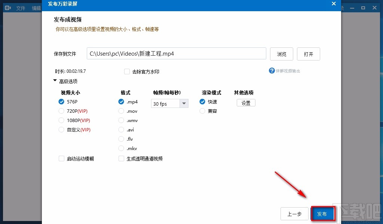The image size is (383, 224).
Task: Enable the 去除官方水印 watermark removal checkbox
Action: coord(127,71)
